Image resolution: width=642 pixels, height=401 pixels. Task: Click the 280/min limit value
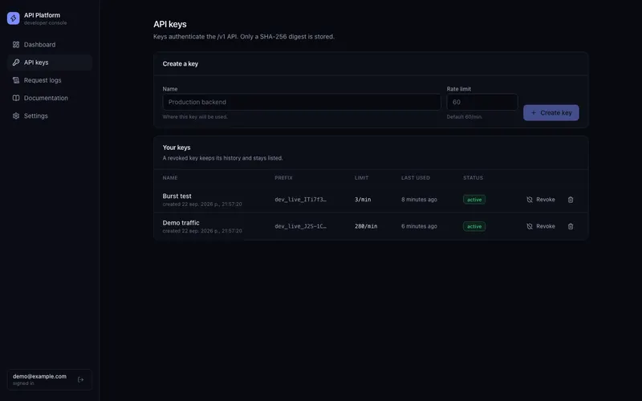[x=366, y=226]
